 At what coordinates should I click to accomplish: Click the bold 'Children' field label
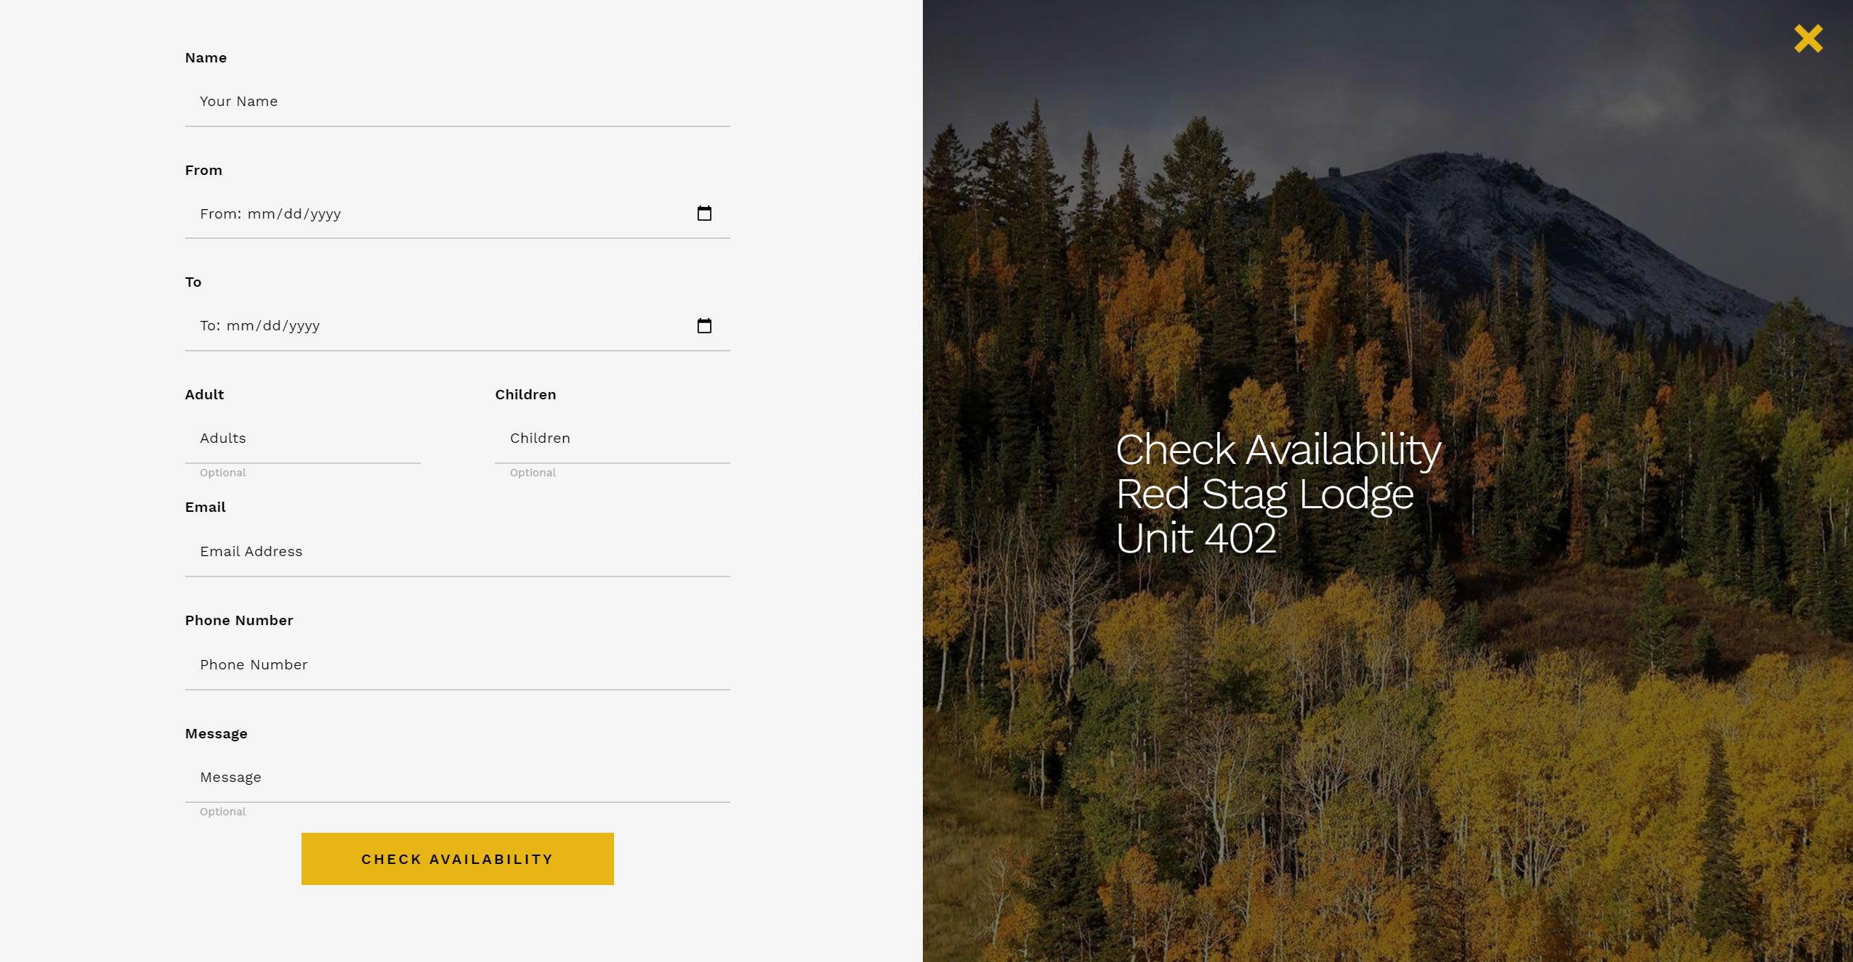(525, 395)
